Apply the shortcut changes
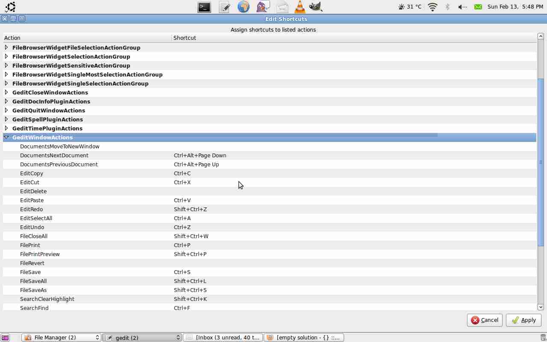 523,320
